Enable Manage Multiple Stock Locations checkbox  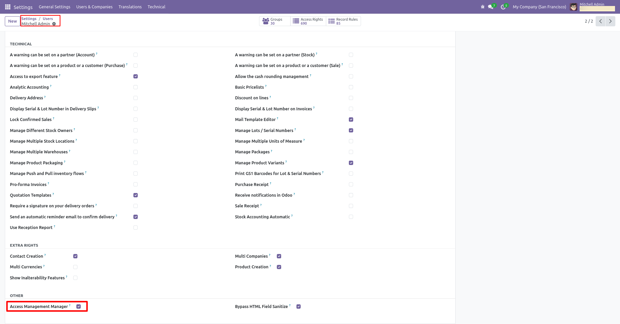click(135, 141)
